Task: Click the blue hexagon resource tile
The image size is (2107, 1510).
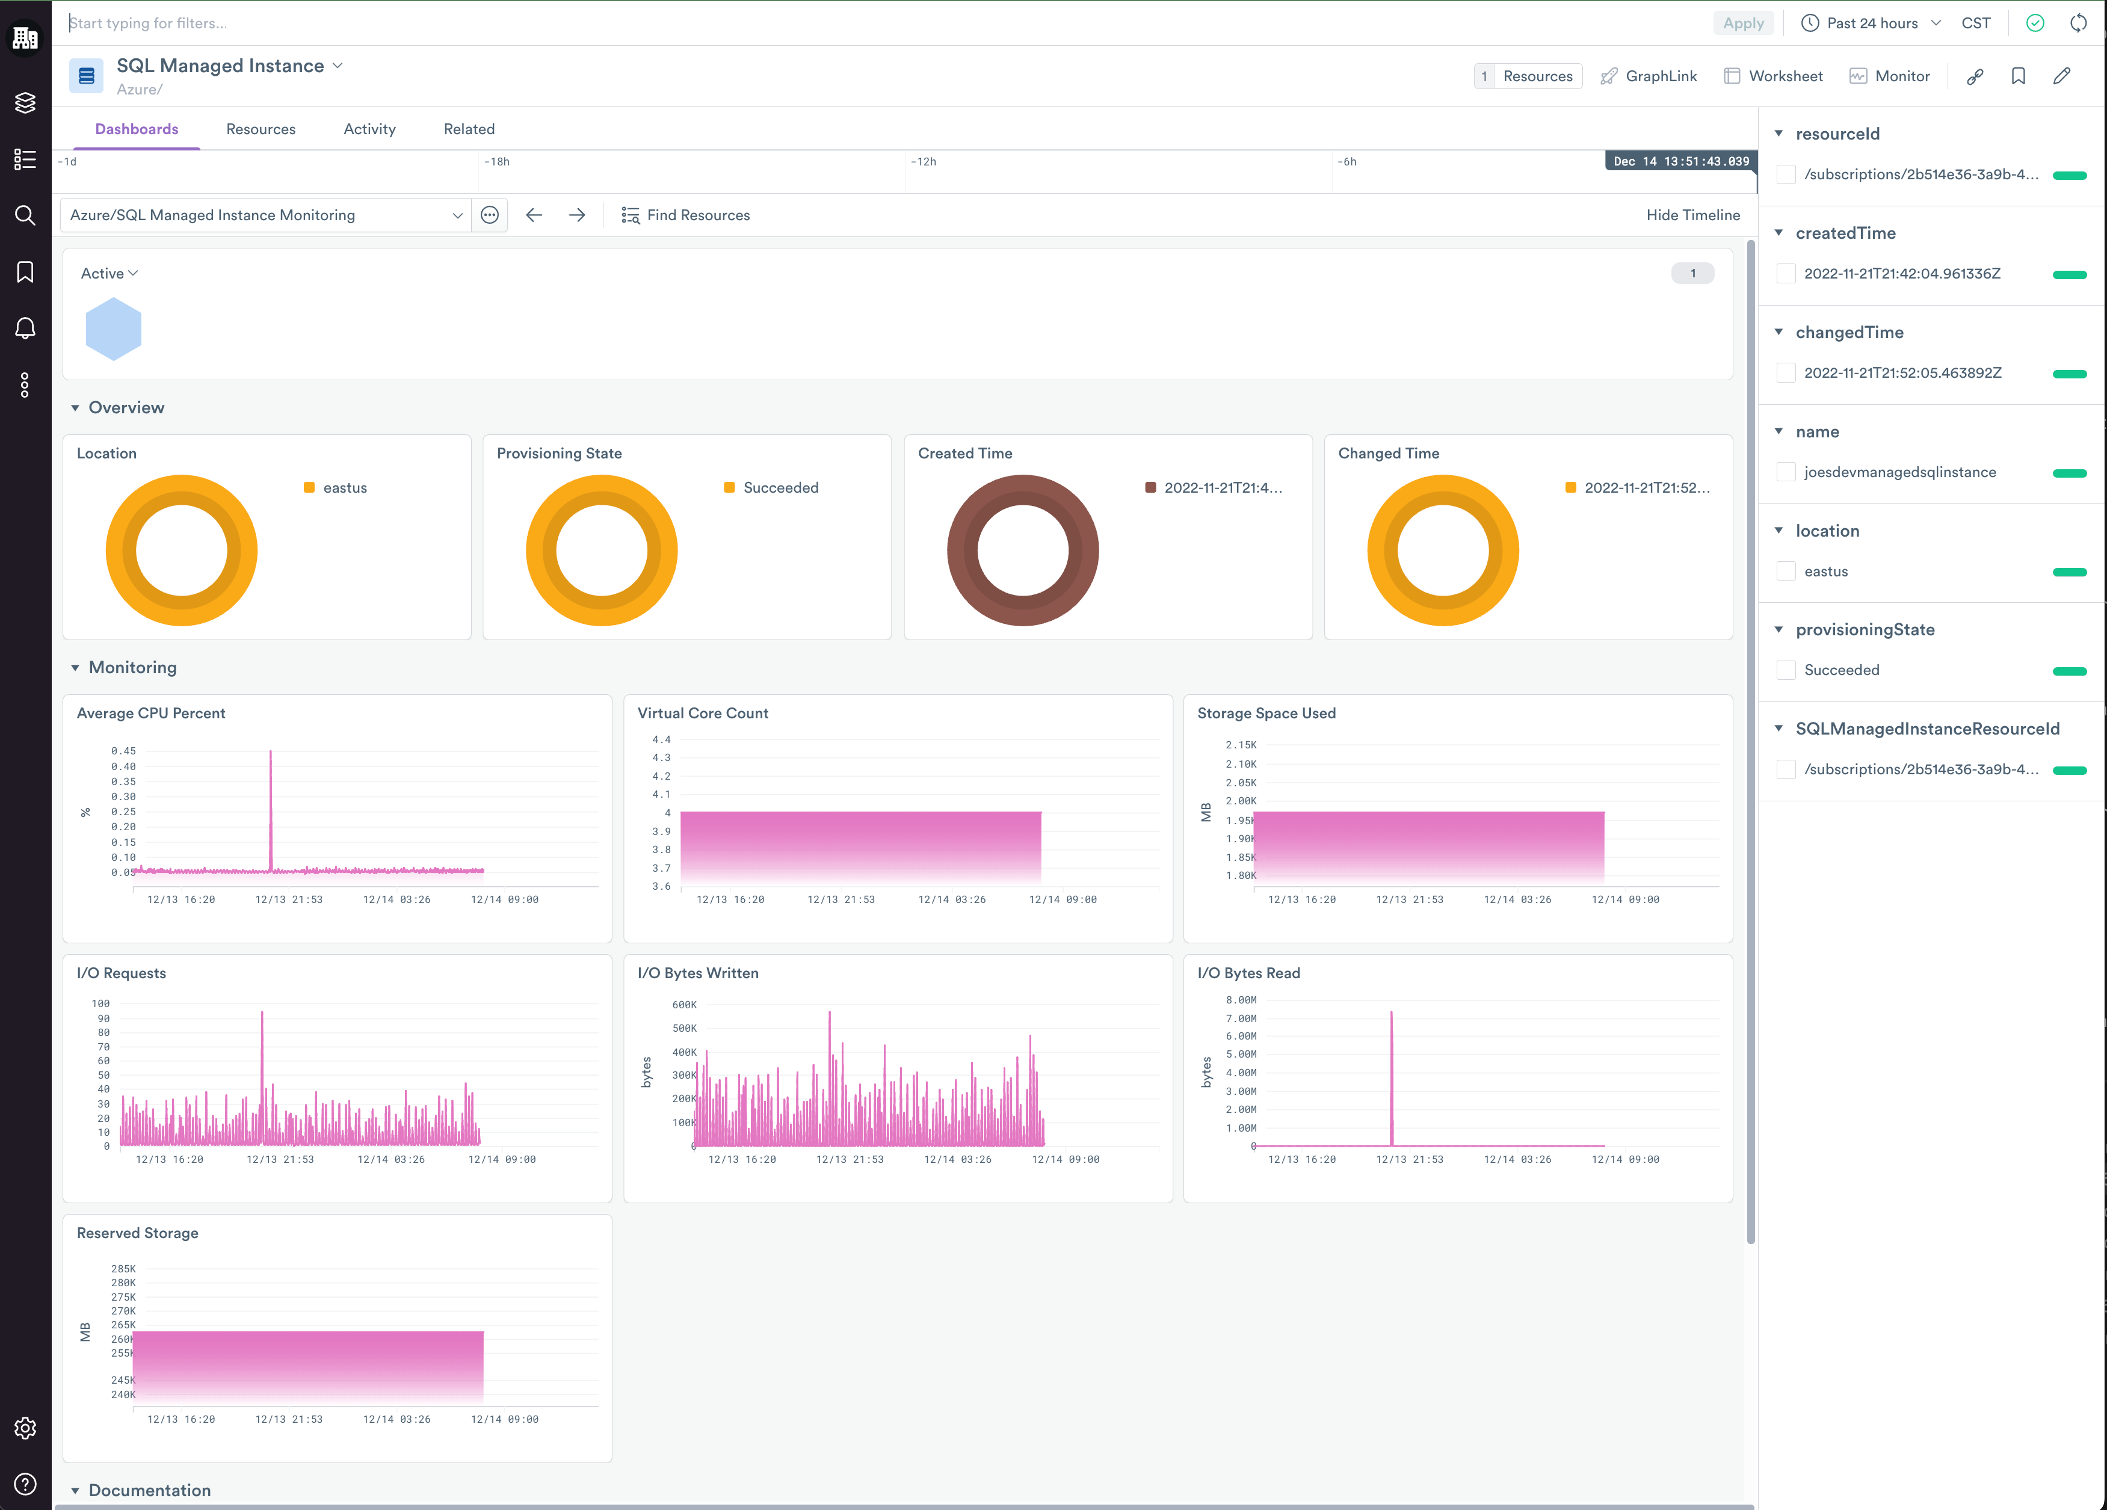Action: tap(113, 328)
